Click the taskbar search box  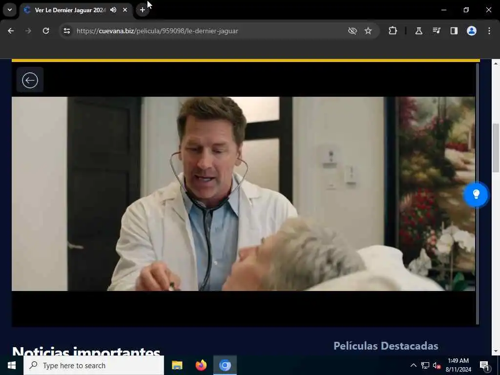94,365
